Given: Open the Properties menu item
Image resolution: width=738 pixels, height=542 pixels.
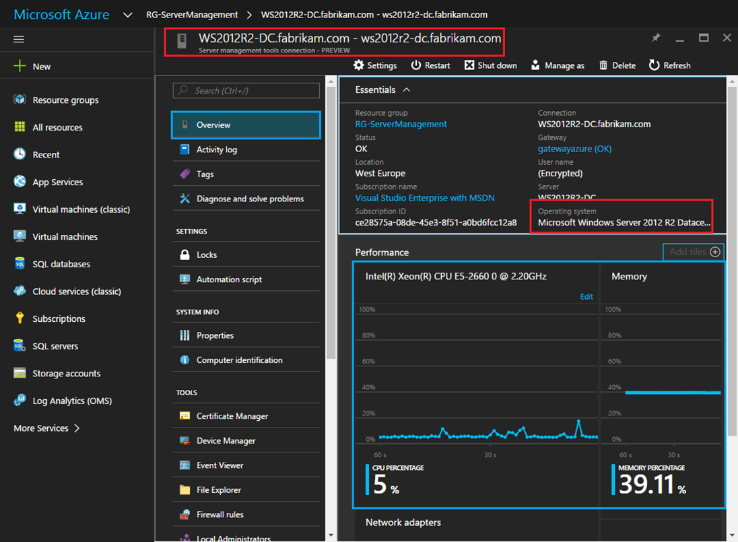Looking at the screenshot, I should click(x=246, y=335).
